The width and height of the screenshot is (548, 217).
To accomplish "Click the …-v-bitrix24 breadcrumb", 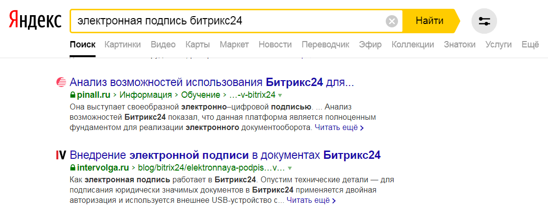I will [251, 95].
